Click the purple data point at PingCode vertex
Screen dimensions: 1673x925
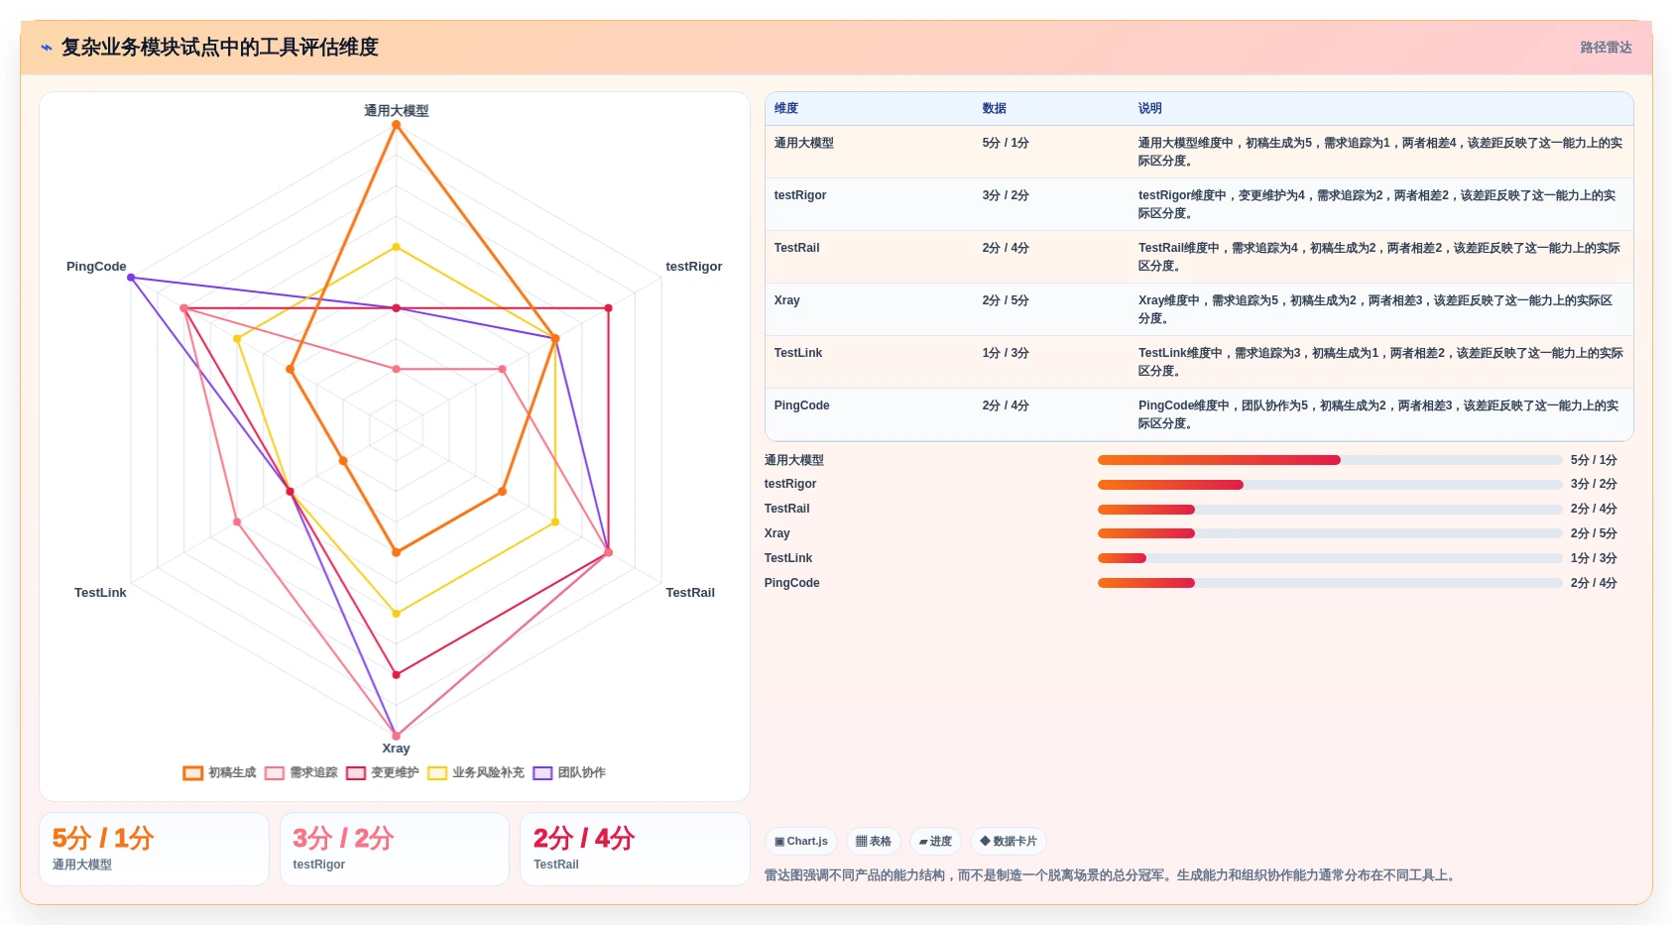tap(131, 278)
